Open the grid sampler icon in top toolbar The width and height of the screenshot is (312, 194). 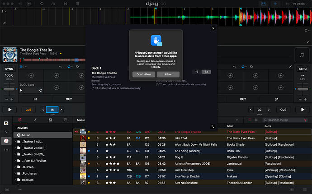click(77, 4)
